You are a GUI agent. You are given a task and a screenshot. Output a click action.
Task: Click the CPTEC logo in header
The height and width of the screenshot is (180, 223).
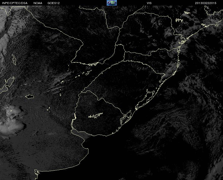click(x=112, y=3)
